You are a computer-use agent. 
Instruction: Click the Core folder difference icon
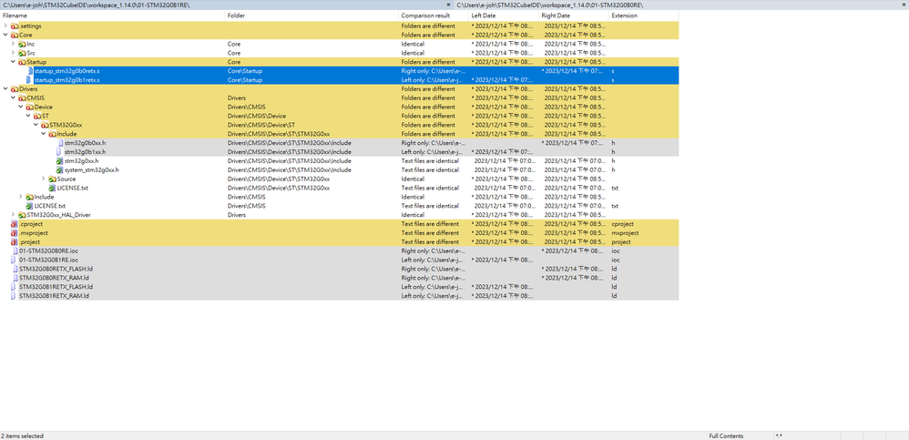tap(15, 35)
